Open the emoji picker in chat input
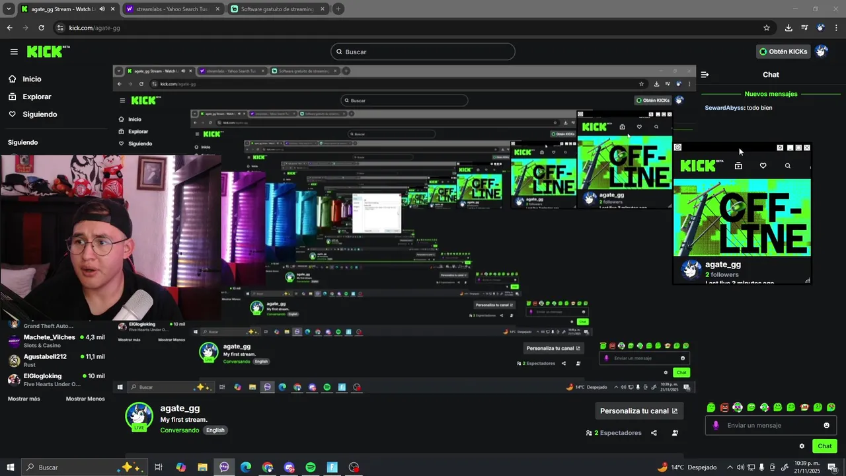 pos(826,425)
